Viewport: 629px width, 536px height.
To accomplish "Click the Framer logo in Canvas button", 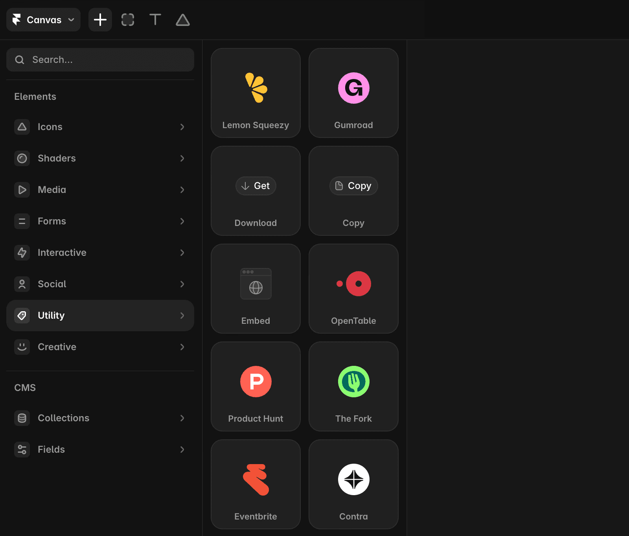I will (17, 20).
